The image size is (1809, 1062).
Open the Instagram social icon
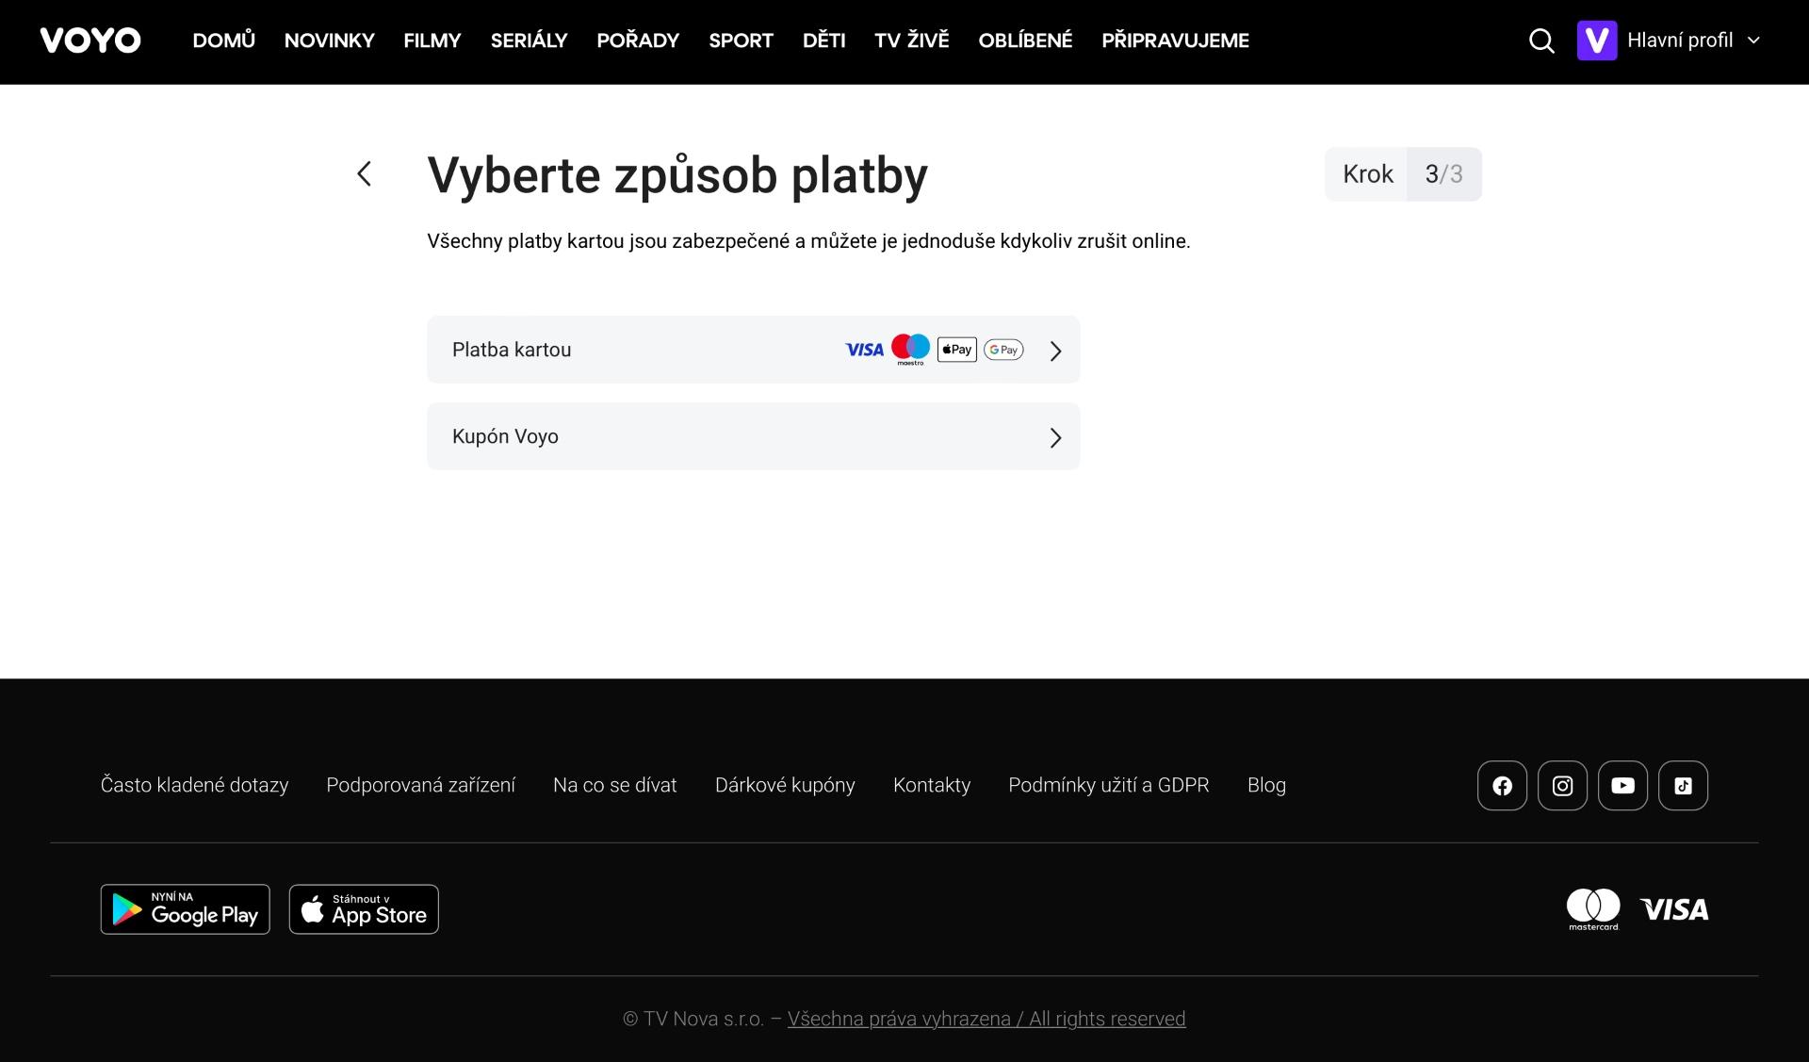coord(1562,785)
